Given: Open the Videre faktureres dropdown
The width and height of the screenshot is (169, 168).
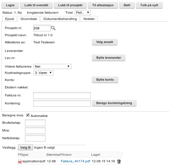Looking at the screenshot, I should (x=52, y=66).
